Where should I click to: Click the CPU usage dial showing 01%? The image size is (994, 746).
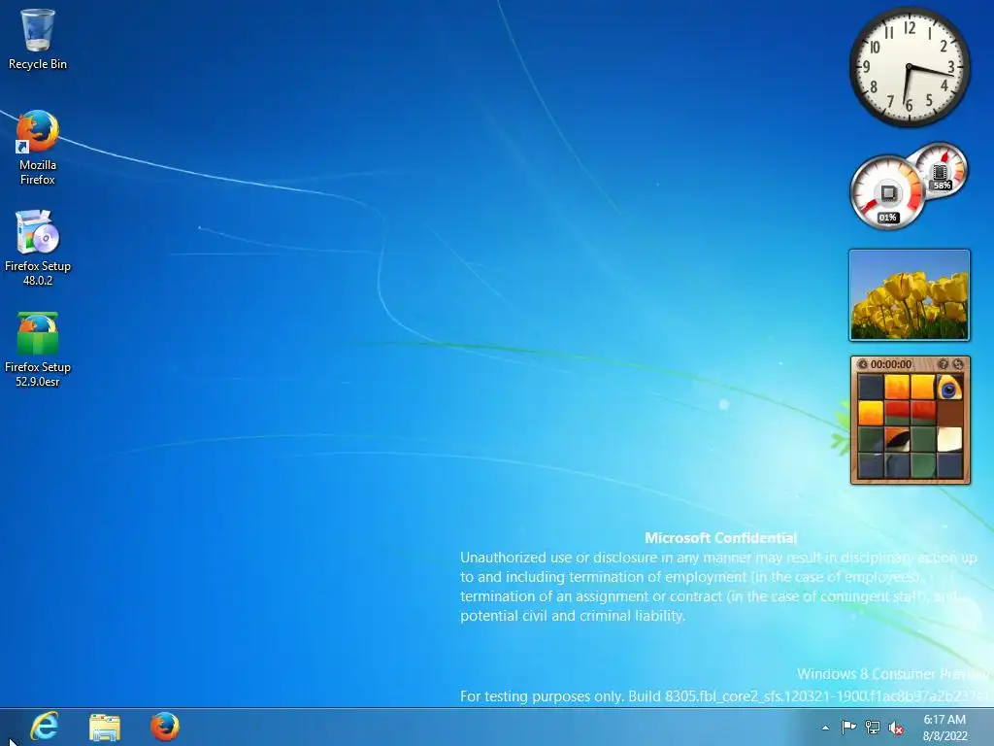click(887, 193)
